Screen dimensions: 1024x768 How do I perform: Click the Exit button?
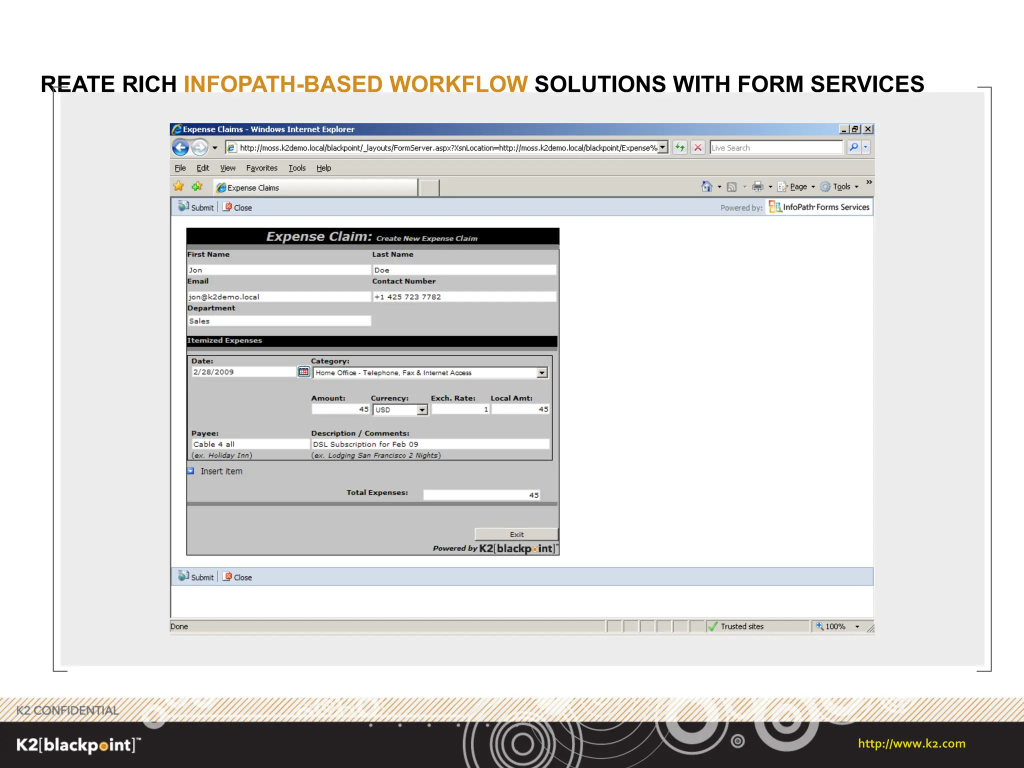516,534
